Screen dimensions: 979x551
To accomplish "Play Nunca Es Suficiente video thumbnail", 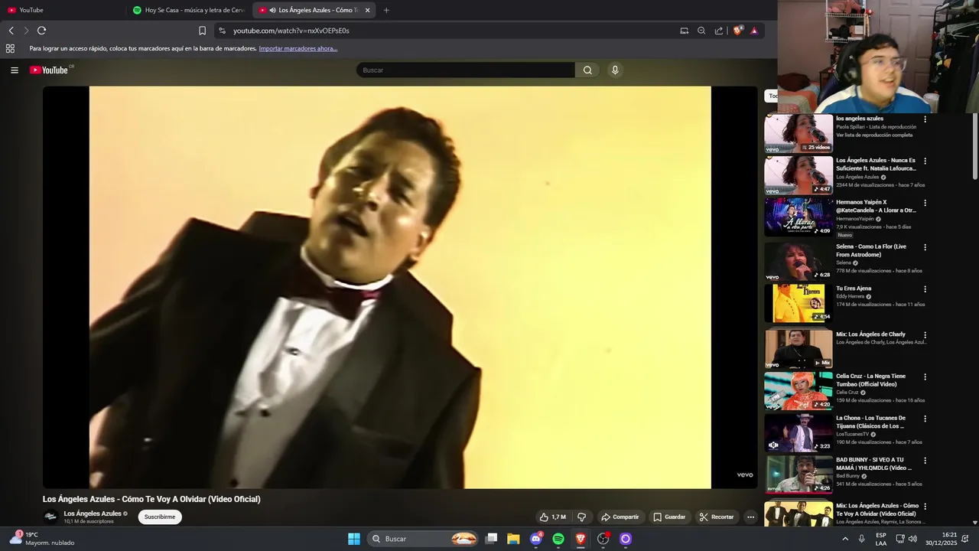I will point(798,175).
